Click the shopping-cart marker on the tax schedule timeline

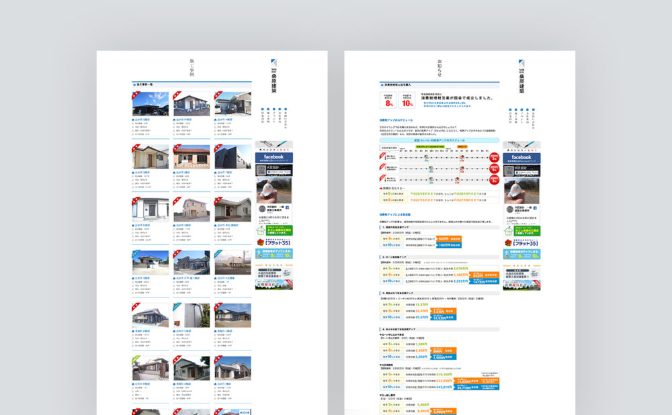click(425, 156)
